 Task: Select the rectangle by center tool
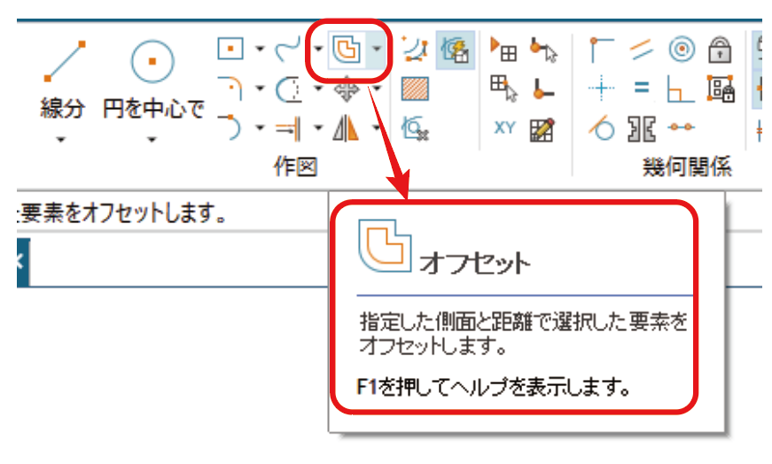click(x=230, y=49)
